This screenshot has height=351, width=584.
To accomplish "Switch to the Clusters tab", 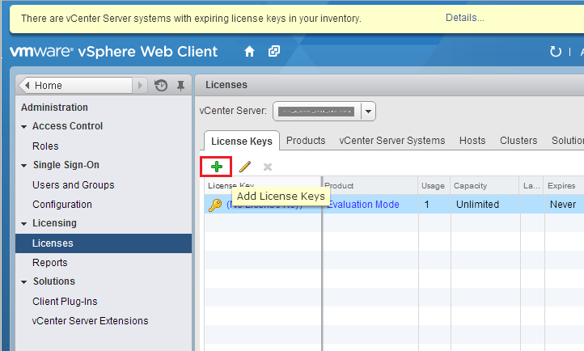I will [x=518, y=141].
